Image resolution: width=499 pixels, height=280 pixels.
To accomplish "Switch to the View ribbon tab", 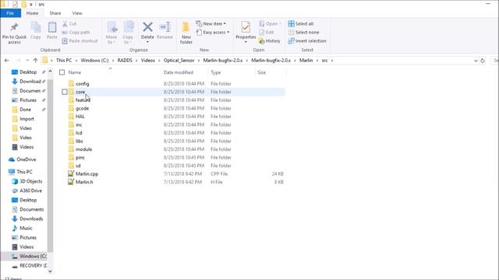I will (x=77, y=13).
